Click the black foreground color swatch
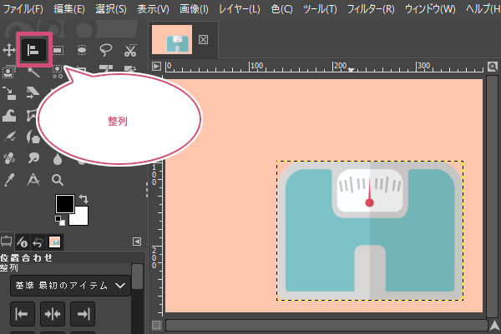 click(x=65, y=204)
